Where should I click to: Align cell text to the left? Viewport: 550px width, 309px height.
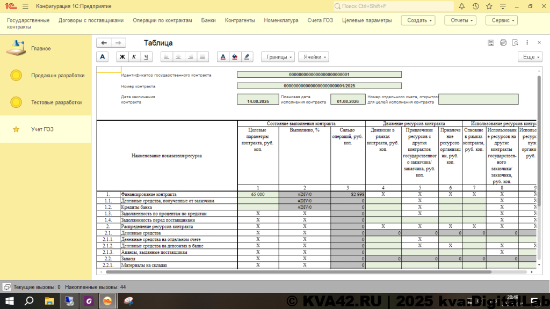(x=167, y=57)
